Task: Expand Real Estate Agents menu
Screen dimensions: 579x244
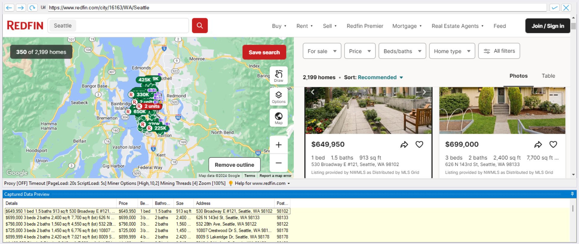Action: 457,26
